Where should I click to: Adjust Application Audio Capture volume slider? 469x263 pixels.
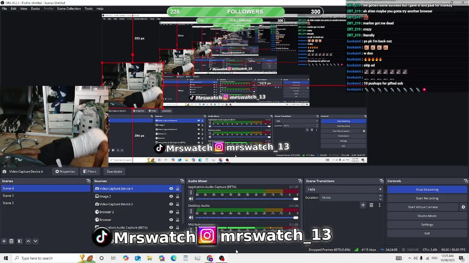click(295, 199)
